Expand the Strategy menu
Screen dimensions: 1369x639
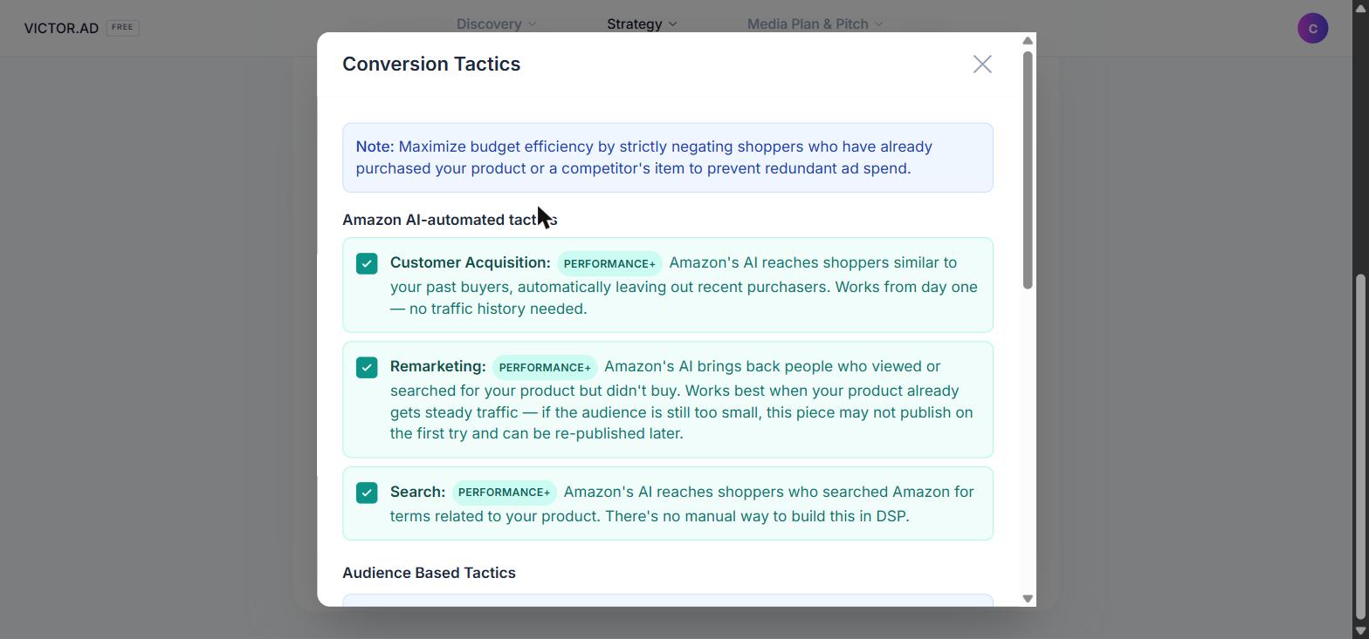tap(642, 24)
